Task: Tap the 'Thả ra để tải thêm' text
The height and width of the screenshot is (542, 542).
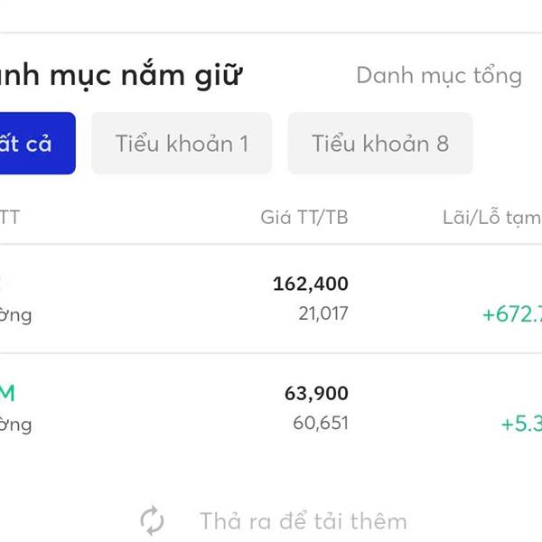Action: tap(304, 521)
